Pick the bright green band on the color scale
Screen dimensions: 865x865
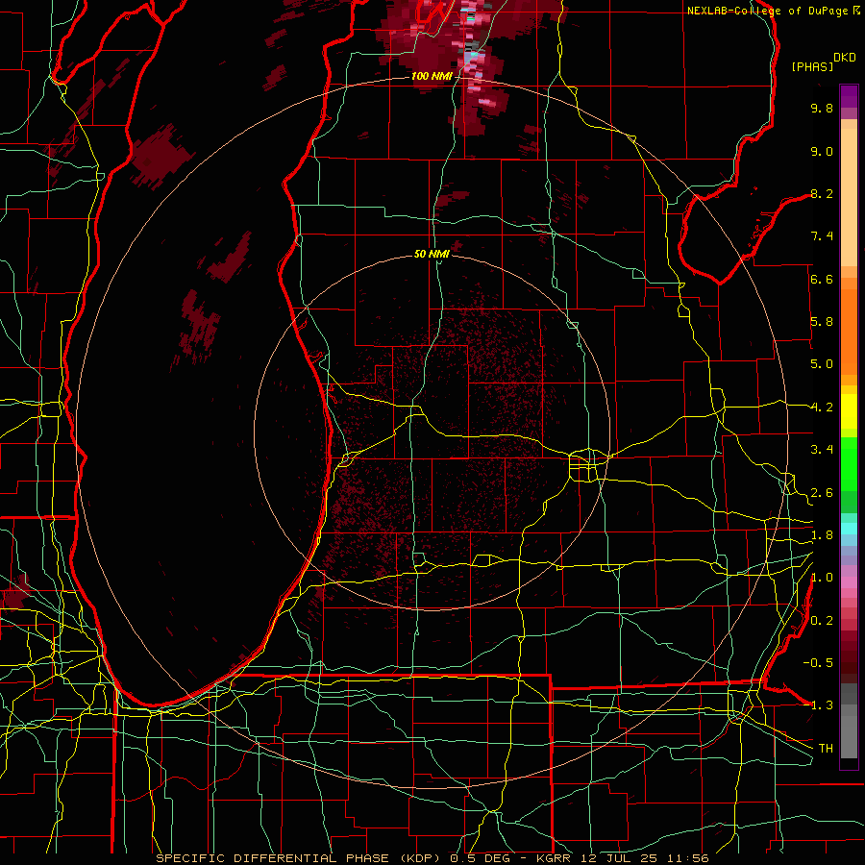[x=849, y=463]
